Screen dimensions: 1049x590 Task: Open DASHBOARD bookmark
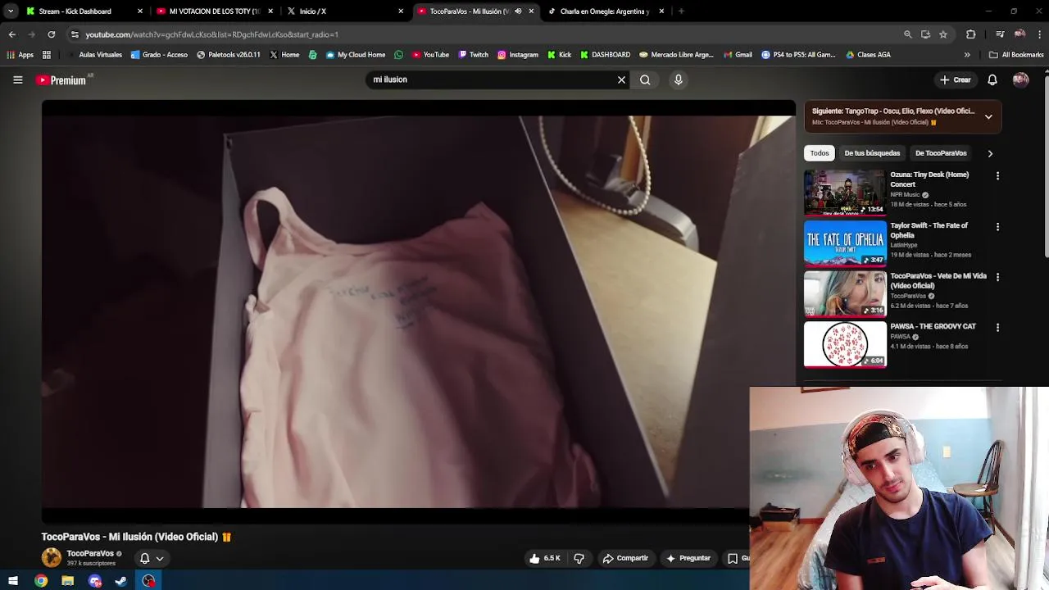tap(605, 55)
